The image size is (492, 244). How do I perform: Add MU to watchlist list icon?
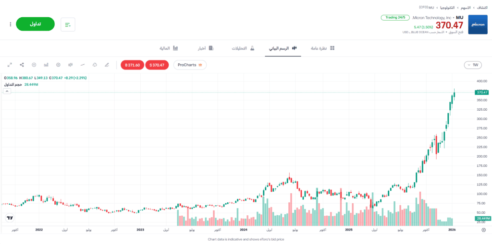(68, 24)
